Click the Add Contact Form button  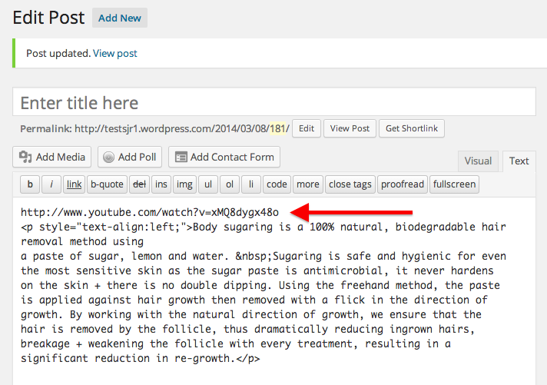224,157
